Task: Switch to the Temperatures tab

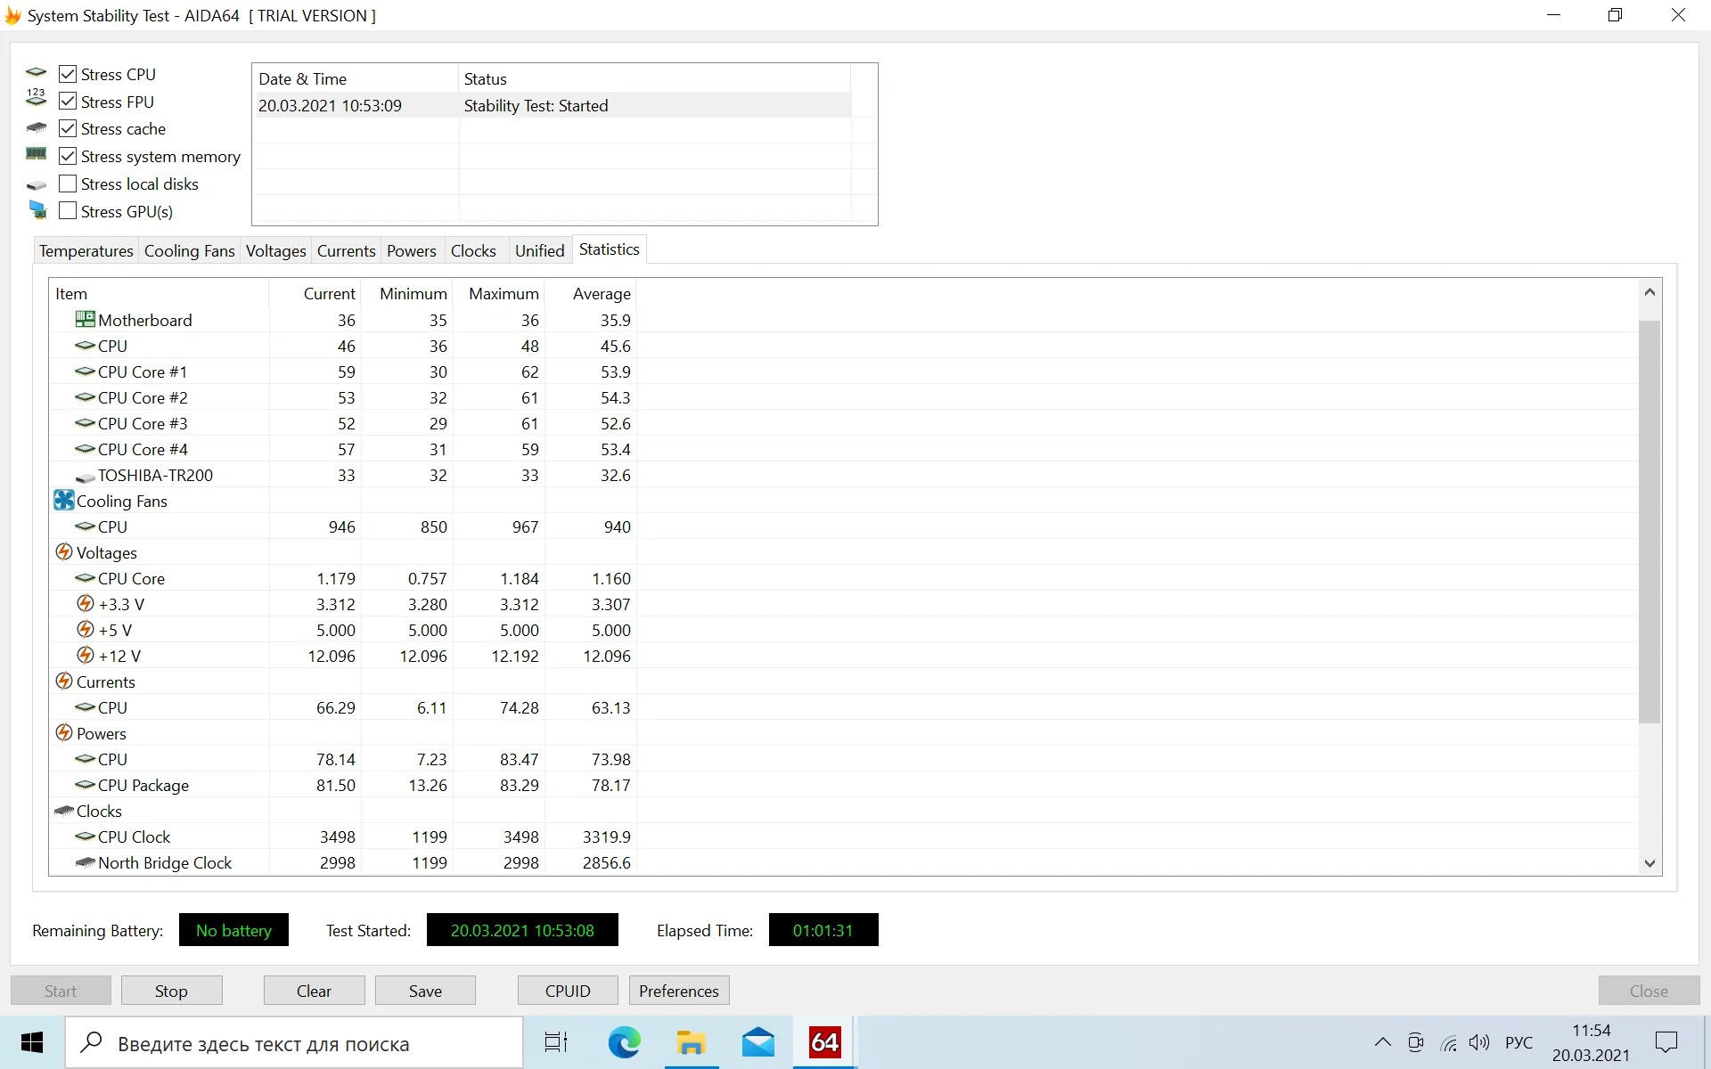Action: pyautogui.click(x=86, y=251)
